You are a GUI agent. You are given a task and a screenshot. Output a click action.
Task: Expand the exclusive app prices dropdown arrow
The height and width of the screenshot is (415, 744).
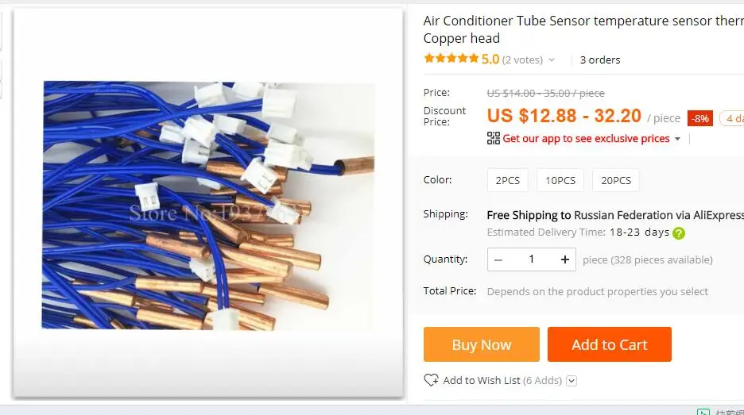click(677, 139)
